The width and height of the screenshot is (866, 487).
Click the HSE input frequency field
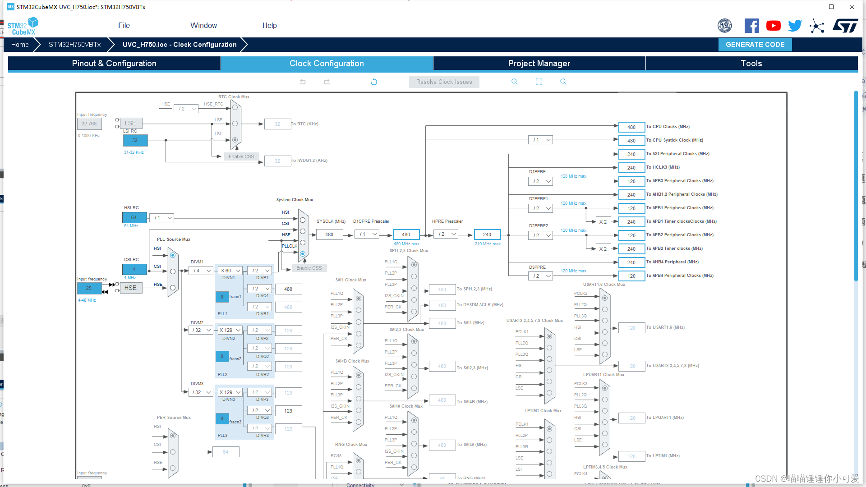click(x=89, y=288)
